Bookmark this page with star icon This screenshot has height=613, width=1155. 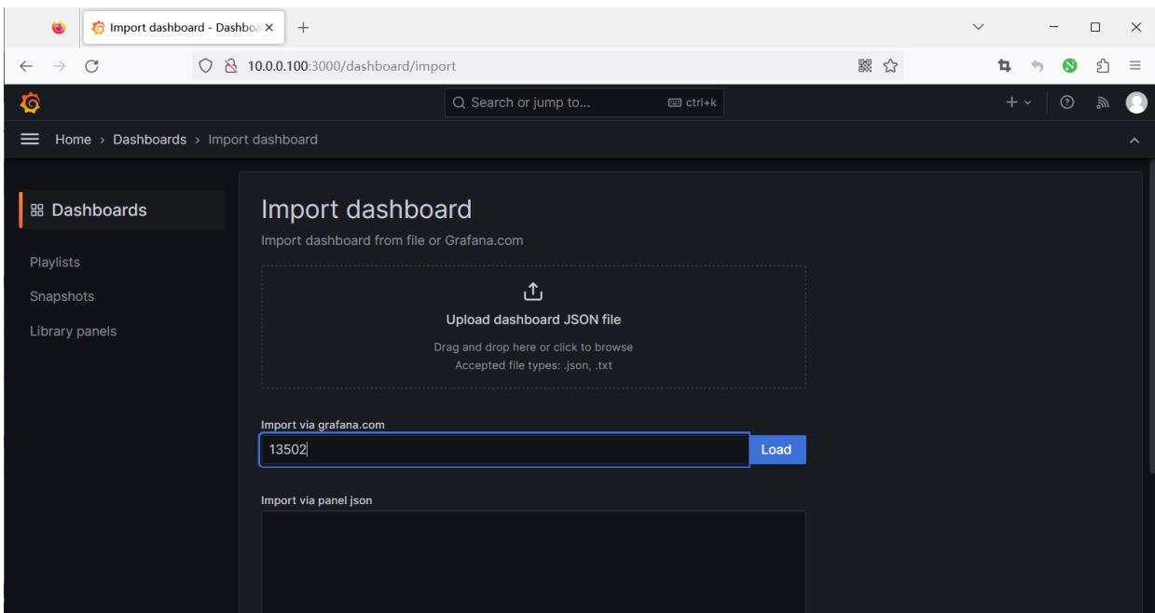tap(889, 66)
